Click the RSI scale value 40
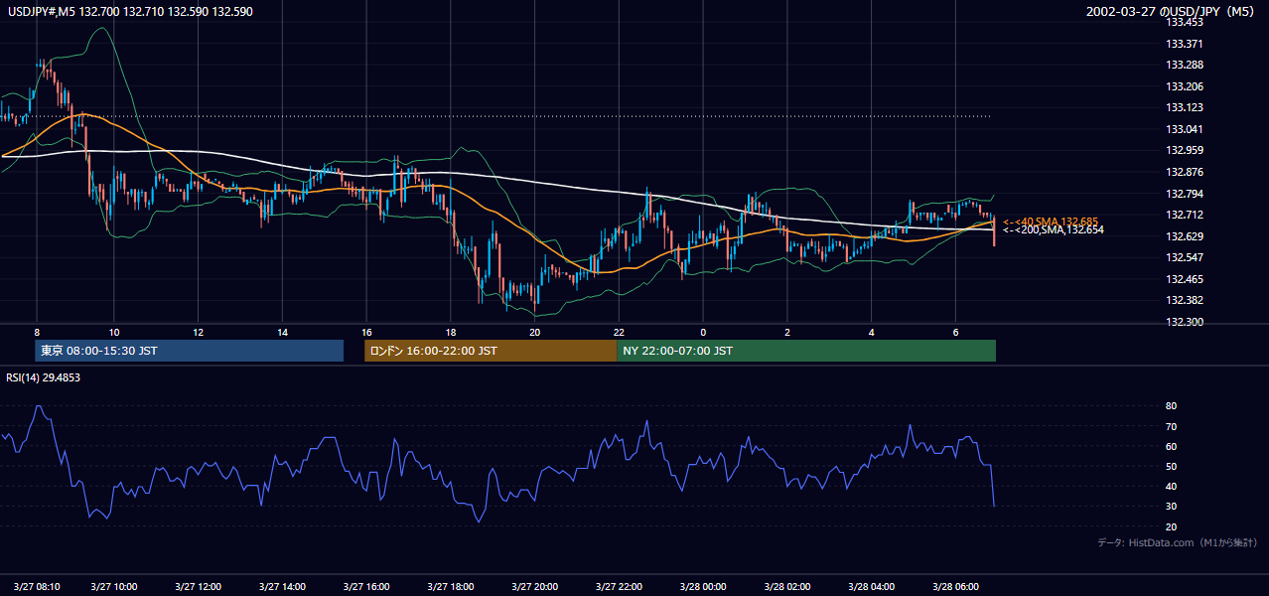 pyautogui.click(x=1171, y=486)
